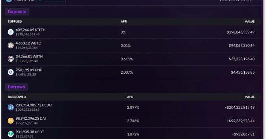Click the USDT token icon

coord(11,134)
